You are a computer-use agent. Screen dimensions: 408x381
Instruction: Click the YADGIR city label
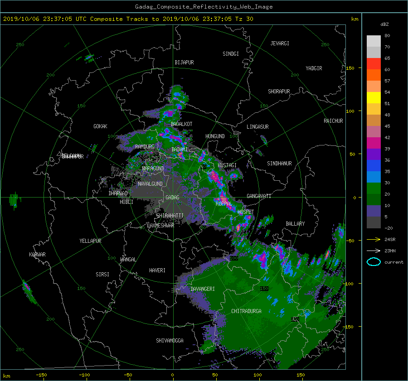(314, 68)
